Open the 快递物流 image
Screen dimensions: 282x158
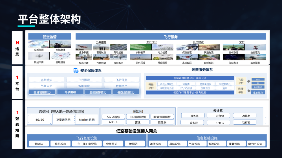pos(209,47)
